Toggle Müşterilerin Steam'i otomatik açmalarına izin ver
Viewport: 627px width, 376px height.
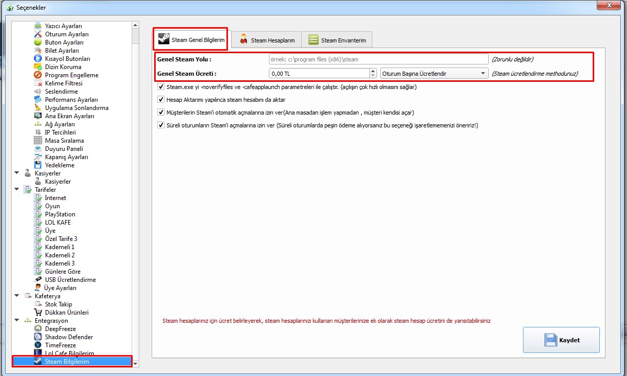point(161,113)
